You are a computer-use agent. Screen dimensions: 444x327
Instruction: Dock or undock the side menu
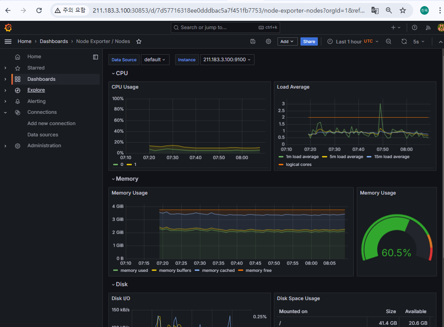tap(95, 57)
